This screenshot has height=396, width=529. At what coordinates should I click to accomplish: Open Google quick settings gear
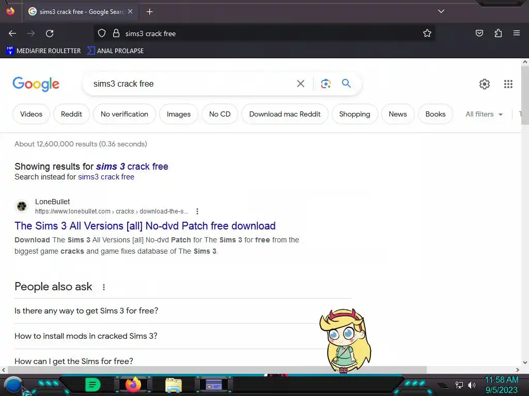485,84
